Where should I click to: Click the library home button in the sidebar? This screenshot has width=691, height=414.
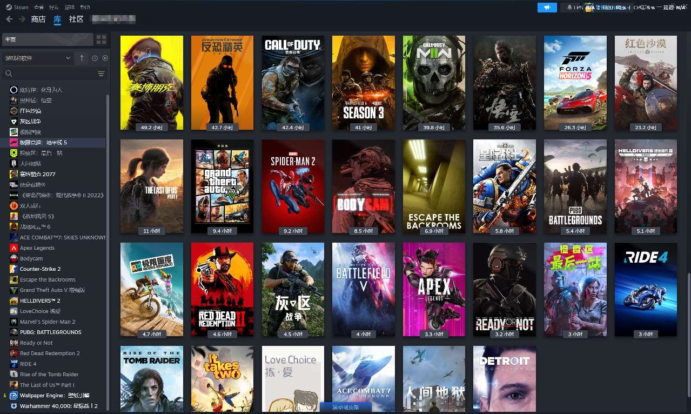coord(48,39)
